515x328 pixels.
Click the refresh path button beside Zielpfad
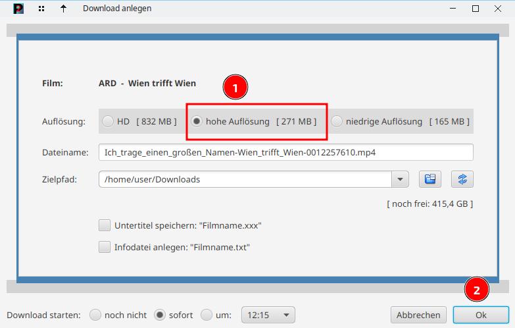(x=462, y=179)
